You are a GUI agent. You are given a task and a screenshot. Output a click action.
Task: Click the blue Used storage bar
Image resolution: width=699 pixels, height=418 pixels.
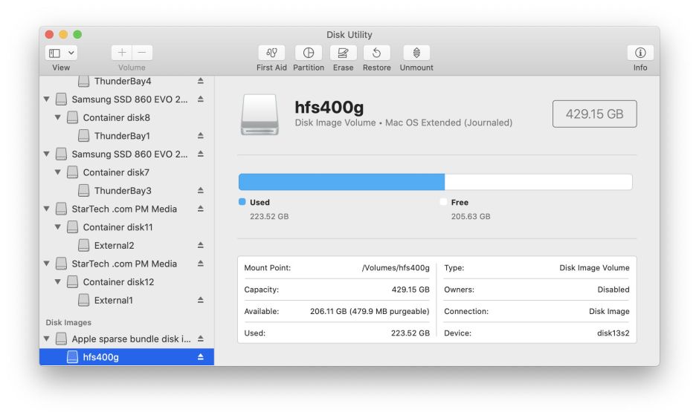point(341,183)
